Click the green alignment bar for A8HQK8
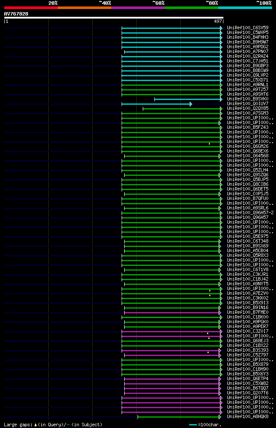The image size is (276, 428). pyautogui.click(x=179, y=417)
